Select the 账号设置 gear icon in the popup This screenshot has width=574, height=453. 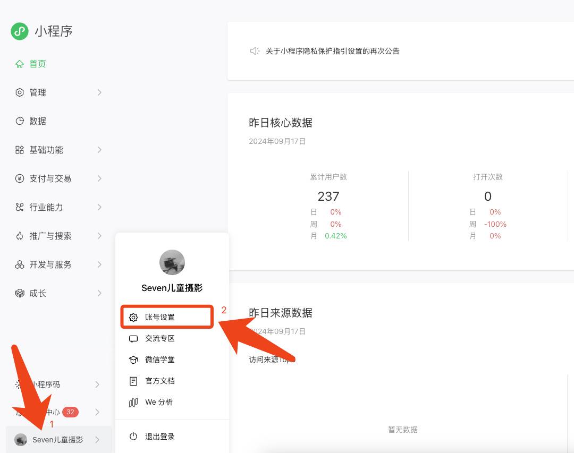coord(133,317)
